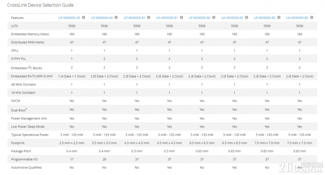The height and width of the screenshot is (175, 325).
Task: Click Package Pitch 0.5 mm under LIF-MD6000-81
Action: click(x=137, y=151)
